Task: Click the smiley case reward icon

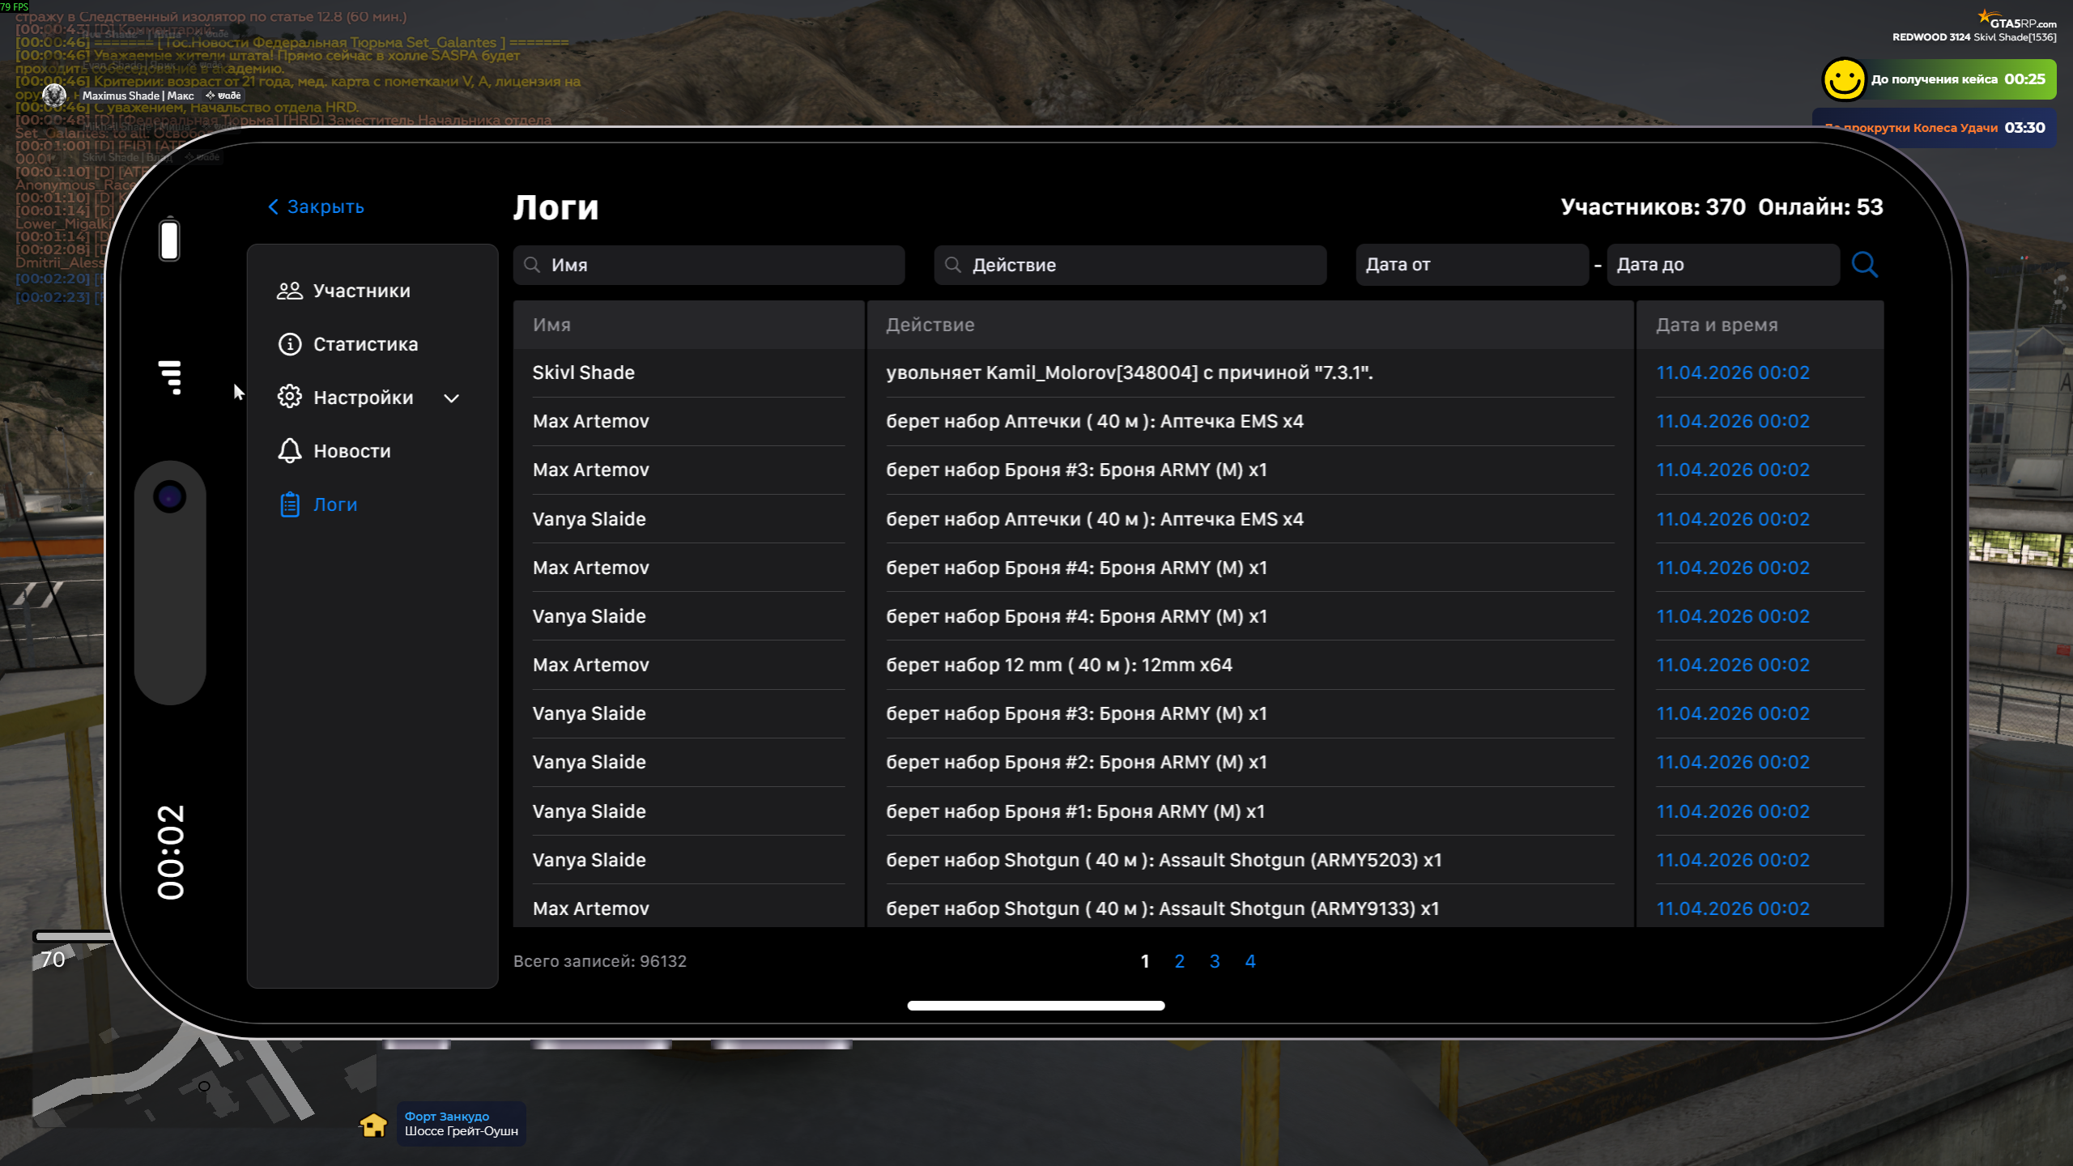Action: 1843,79
